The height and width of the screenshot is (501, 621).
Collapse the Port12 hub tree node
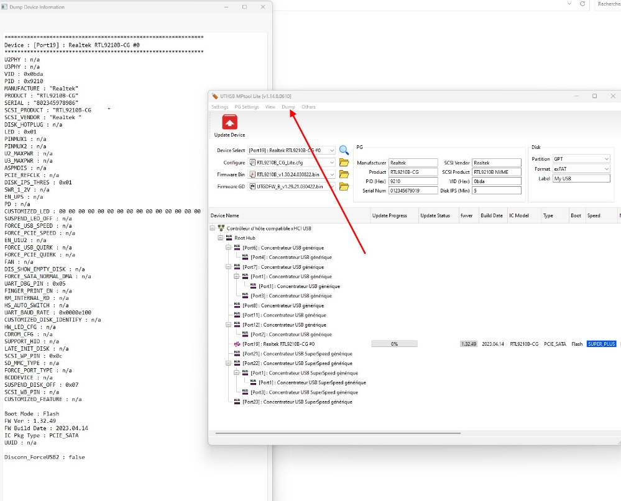point(228,325)
